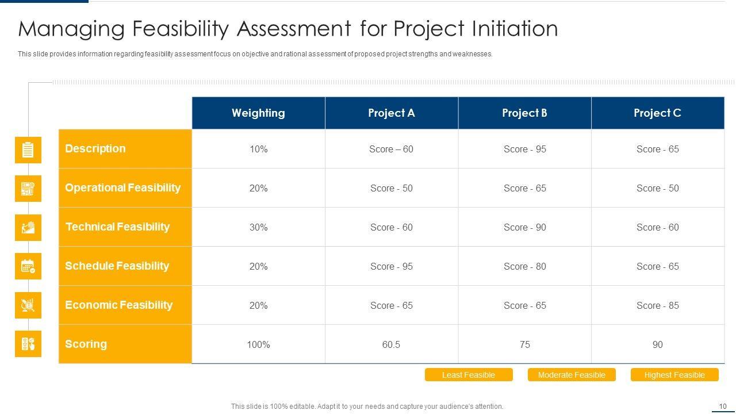The image size is (736, 414).
Task: Select the Economic Feasibility row label
Action: point(118,305)
